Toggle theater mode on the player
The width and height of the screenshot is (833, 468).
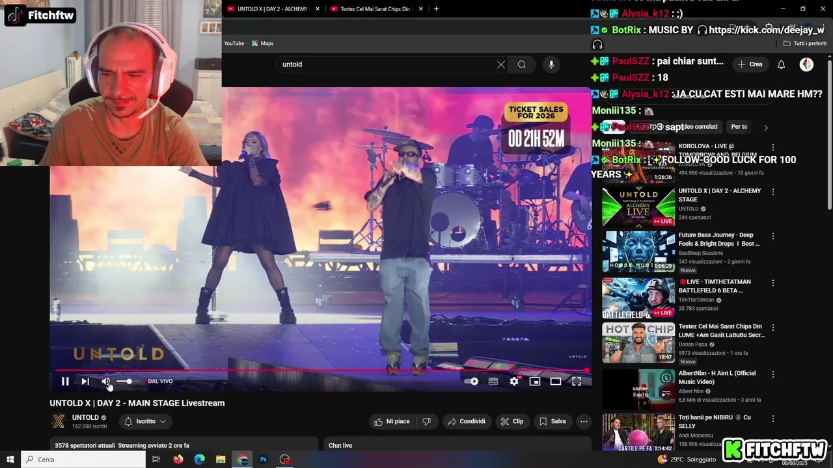556,382
